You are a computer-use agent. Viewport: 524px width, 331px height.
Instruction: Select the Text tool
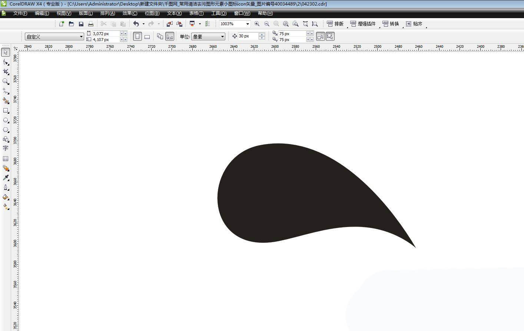[x=6, y=148]
